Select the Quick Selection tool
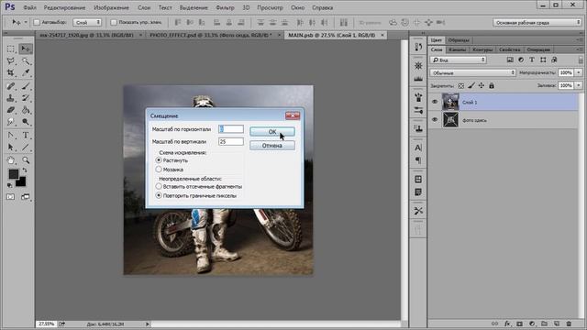Screen dimensions: 587x330 [x=26, y=60]
